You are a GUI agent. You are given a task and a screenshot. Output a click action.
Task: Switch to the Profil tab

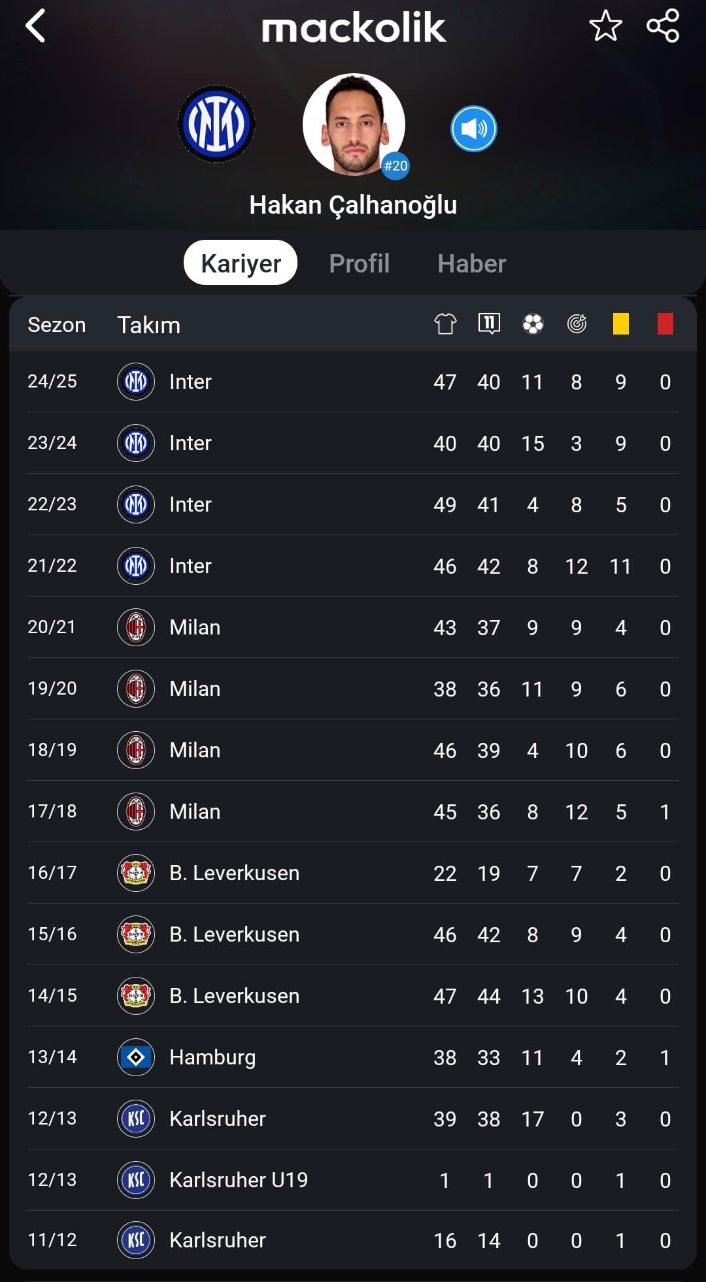[360, 263]
